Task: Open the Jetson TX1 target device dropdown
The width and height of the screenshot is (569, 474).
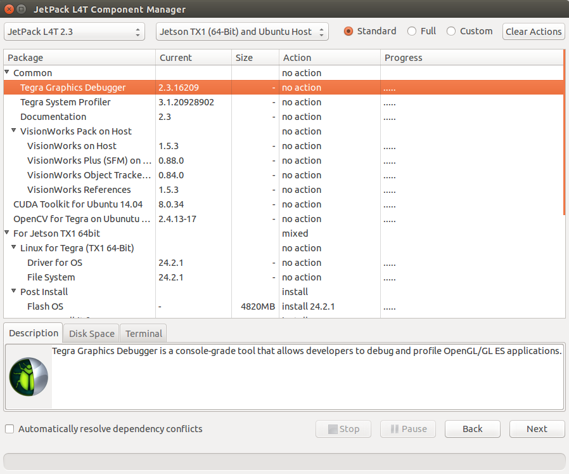Action: [242, 32]
